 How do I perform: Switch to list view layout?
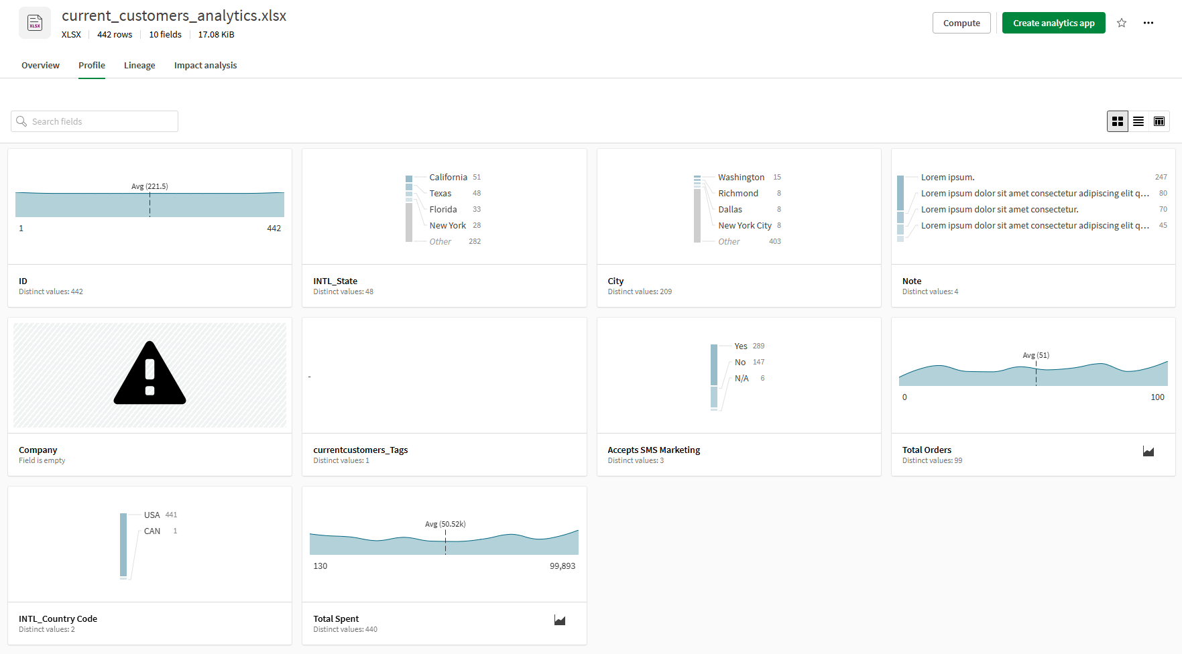[x=1138, y=121]
